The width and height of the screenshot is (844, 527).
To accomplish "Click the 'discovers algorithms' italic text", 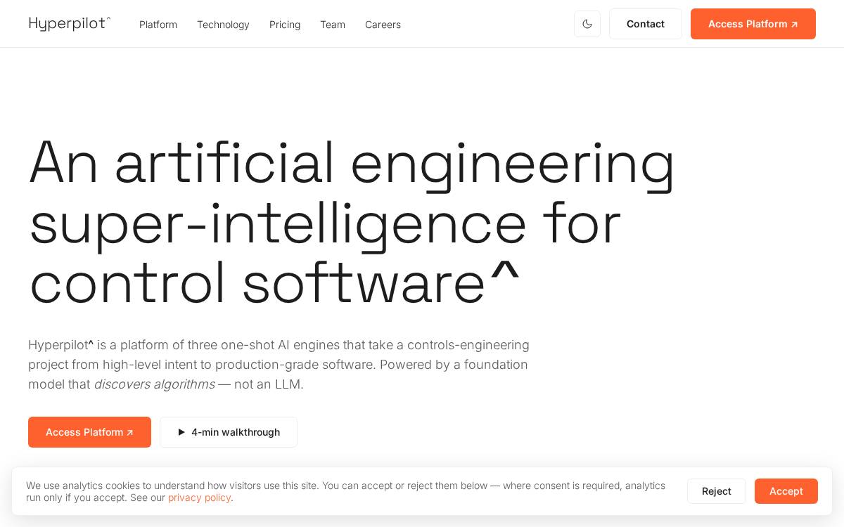I will click(x=154, y=384).
